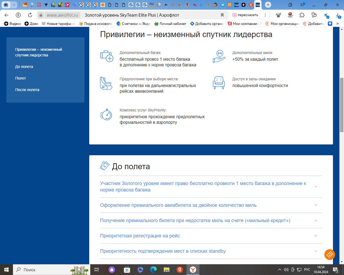Open Microsoft Store from taskbar
The width and height of the screenshot is (344, 275).
tap(126, 270)
